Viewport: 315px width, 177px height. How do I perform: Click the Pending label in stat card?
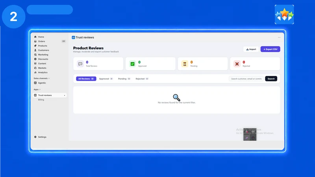pos(194,66)
